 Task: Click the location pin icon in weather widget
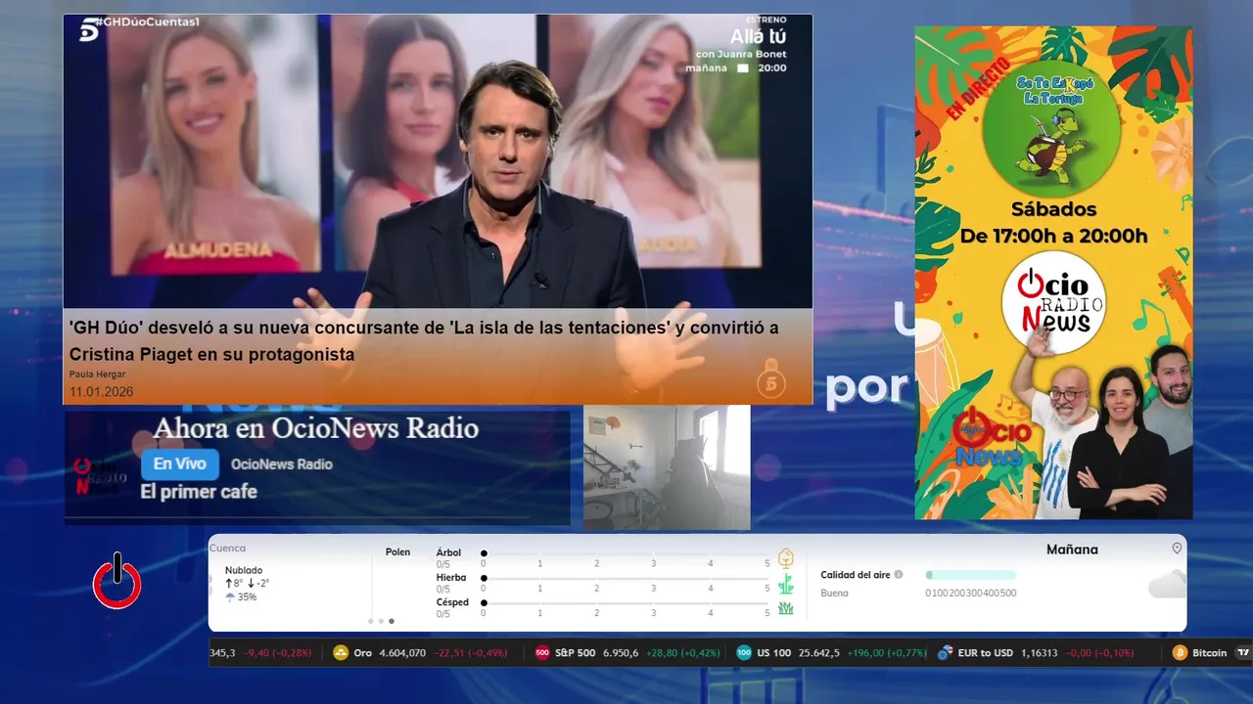click(1177, 549)
